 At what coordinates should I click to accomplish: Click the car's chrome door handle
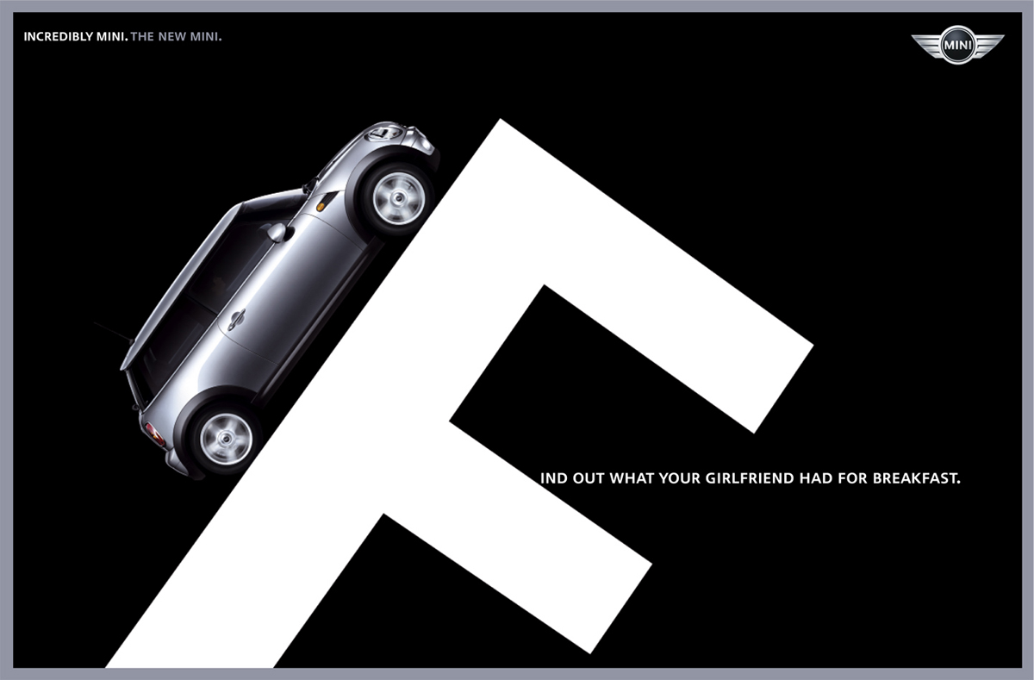click(x=235, y=320)
